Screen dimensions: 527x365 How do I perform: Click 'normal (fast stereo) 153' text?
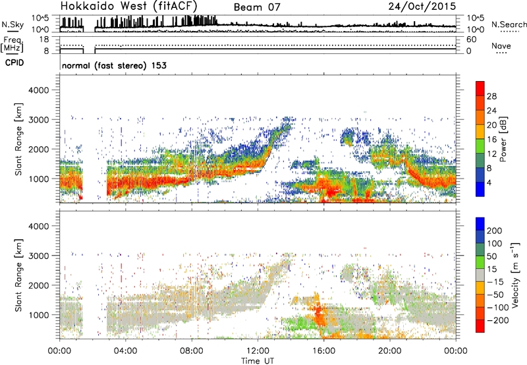[114, 65]
